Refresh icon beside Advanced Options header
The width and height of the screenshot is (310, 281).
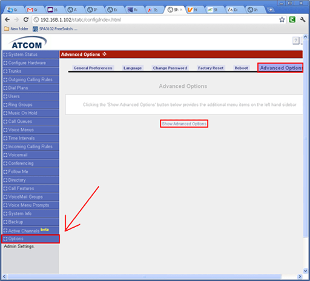(105, 54)
